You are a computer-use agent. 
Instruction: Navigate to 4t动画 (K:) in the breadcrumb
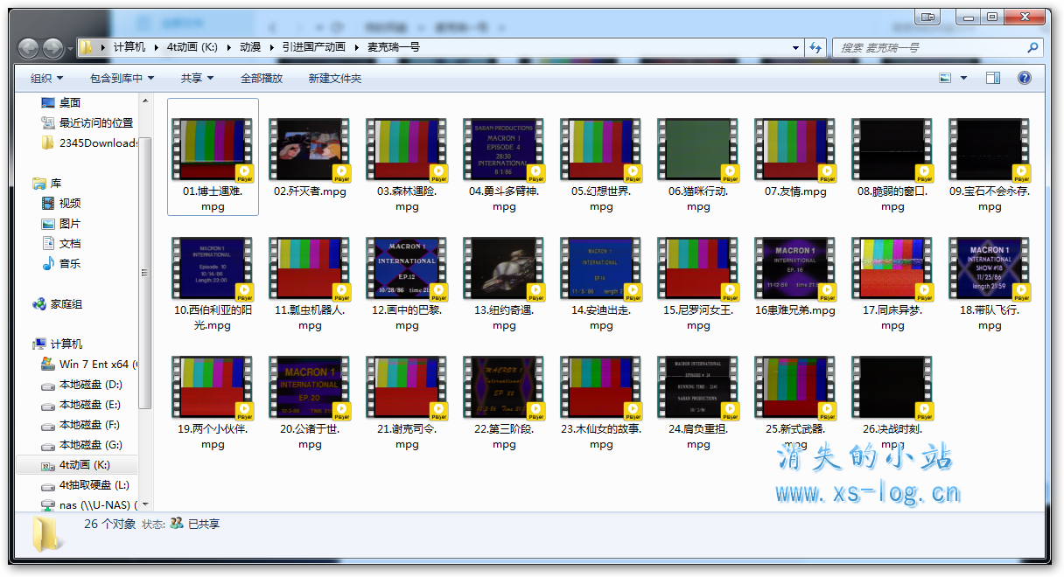click(x=192, y=47)
